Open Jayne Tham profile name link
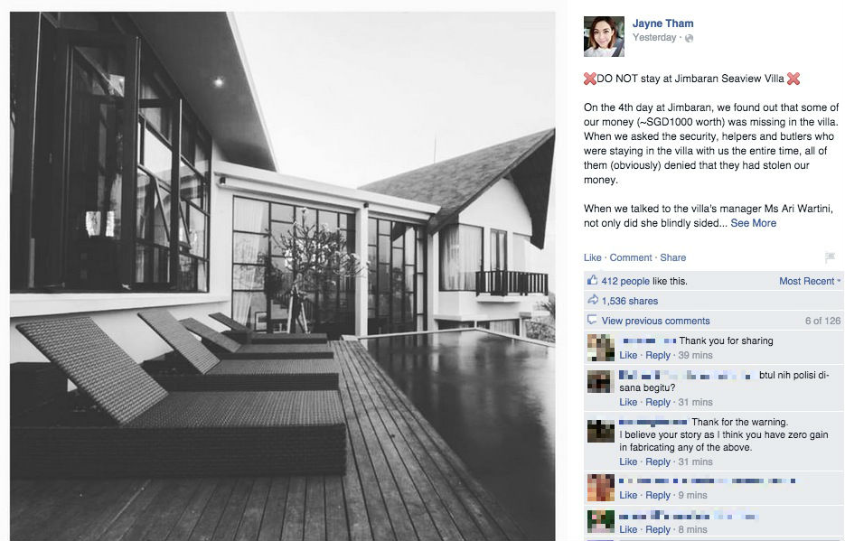The image size is (845, 541). click(x=662, y=23)
